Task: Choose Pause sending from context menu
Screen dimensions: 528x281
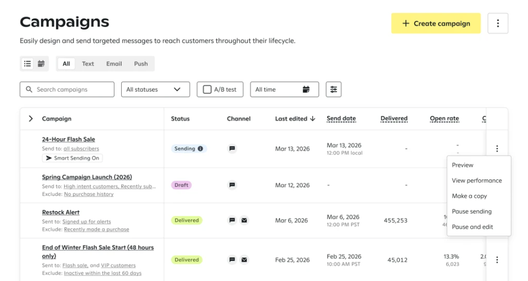Action: (x=472, y=211)
